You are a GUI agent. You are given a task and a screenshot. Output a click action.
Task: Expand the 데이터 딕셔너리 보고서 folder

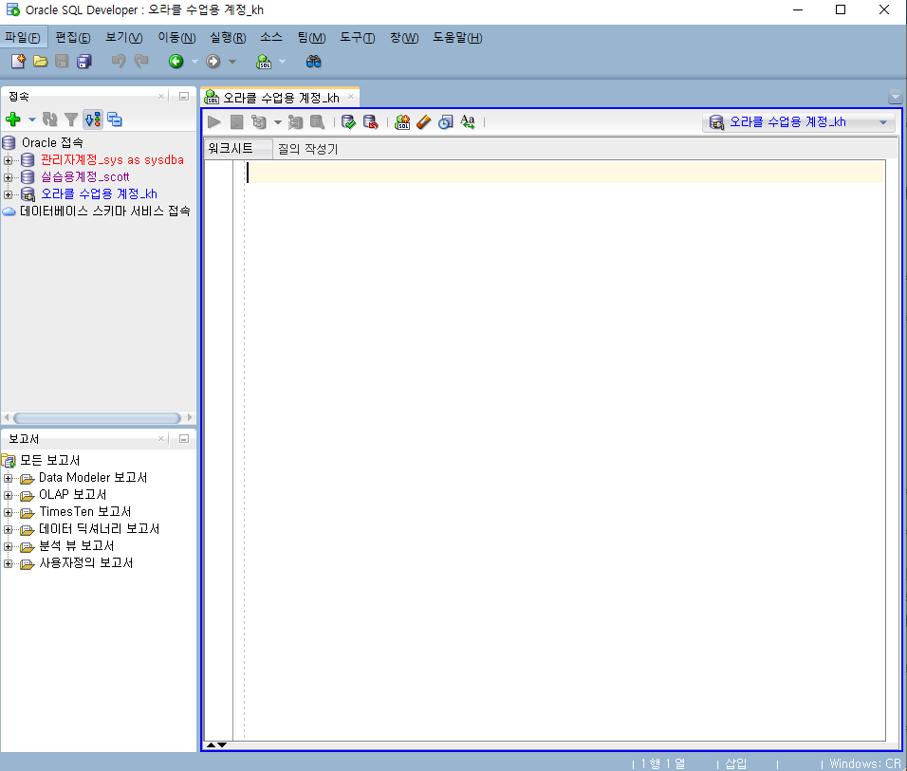(9, 529)
